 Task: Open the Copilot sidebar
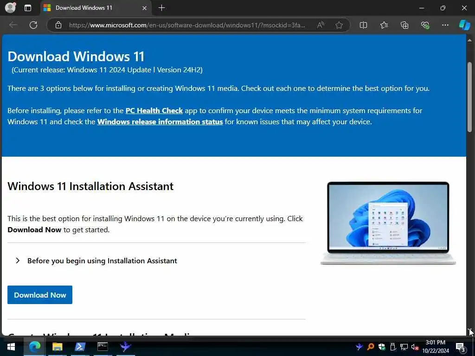(x=464, y=25)
